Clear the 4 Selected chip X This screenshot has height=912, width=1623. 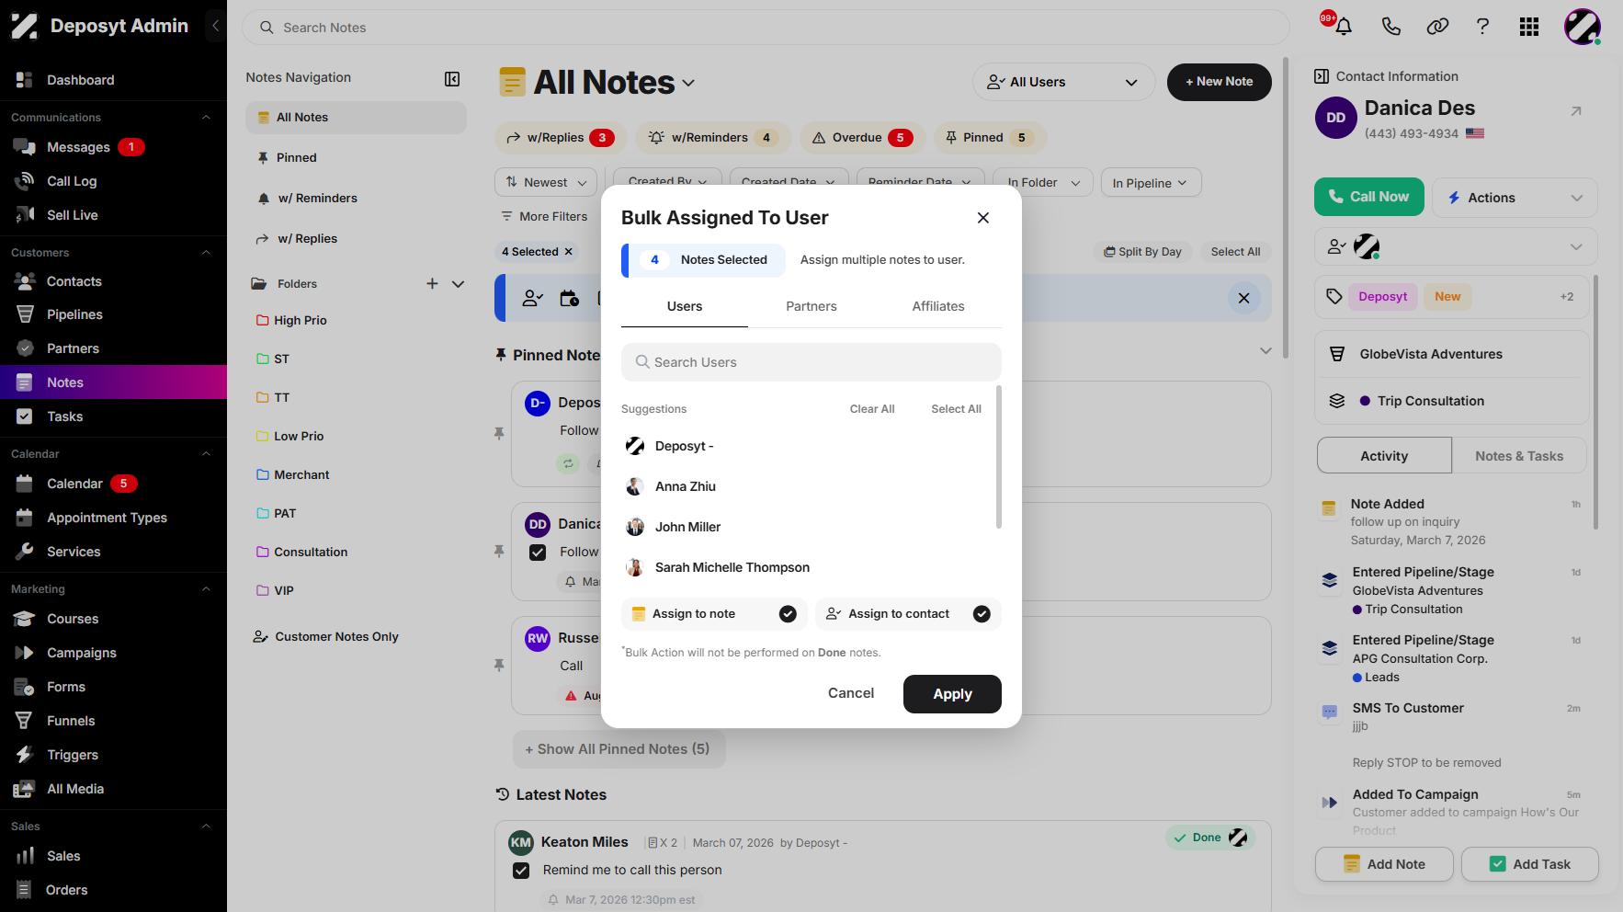click(569, 252)
